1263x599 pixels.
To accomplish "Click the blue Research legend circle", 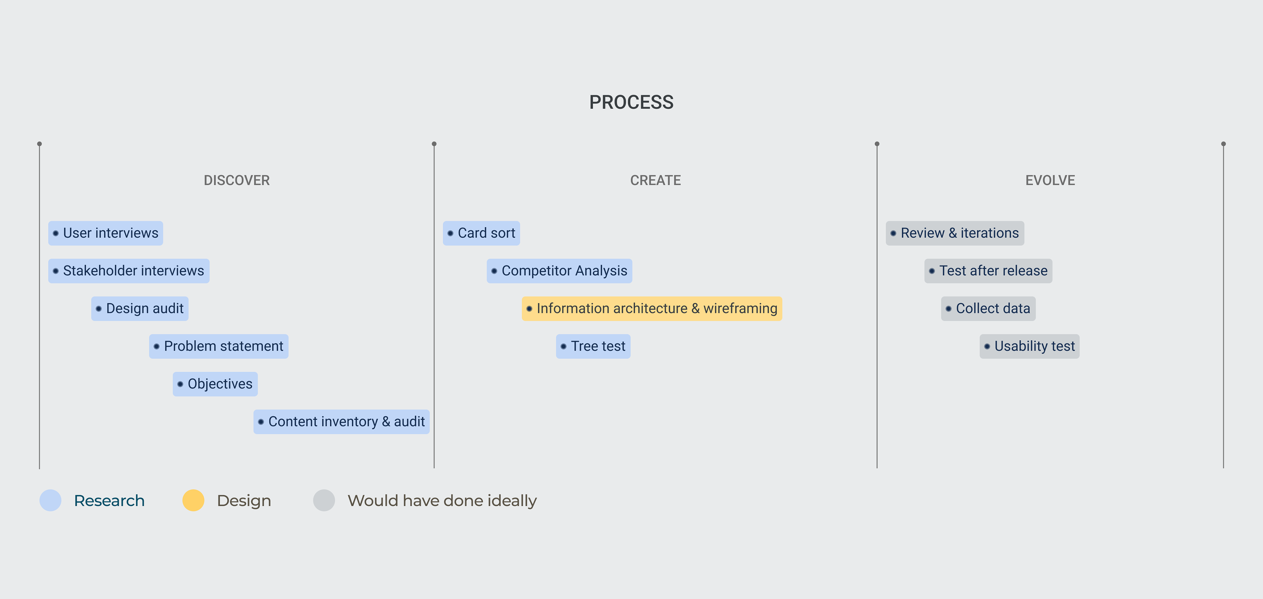I will pyautogui.click(x=51, y=500).
